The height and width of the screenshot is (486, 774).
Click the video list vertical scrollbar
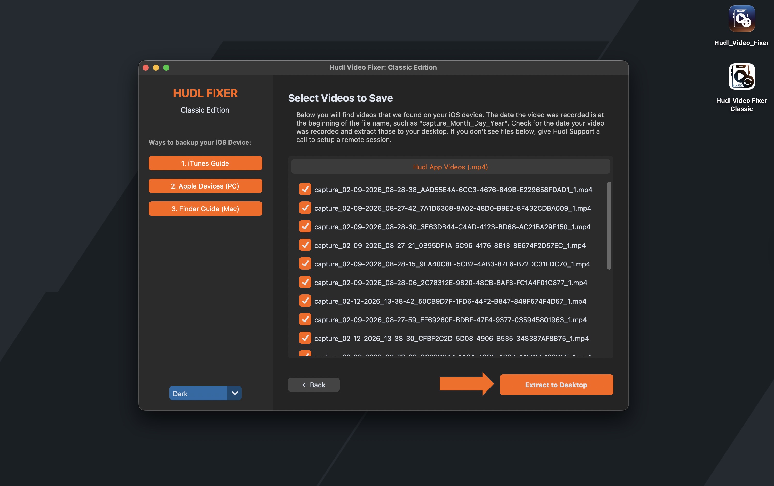[609, 226]
